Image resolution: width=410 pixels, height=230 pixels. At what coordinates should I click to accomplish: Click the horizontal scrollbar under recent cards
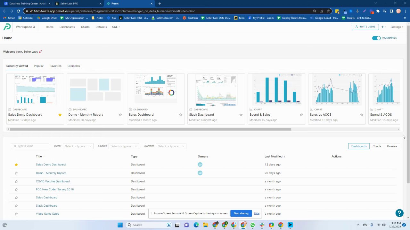click(x=151, y=129)
